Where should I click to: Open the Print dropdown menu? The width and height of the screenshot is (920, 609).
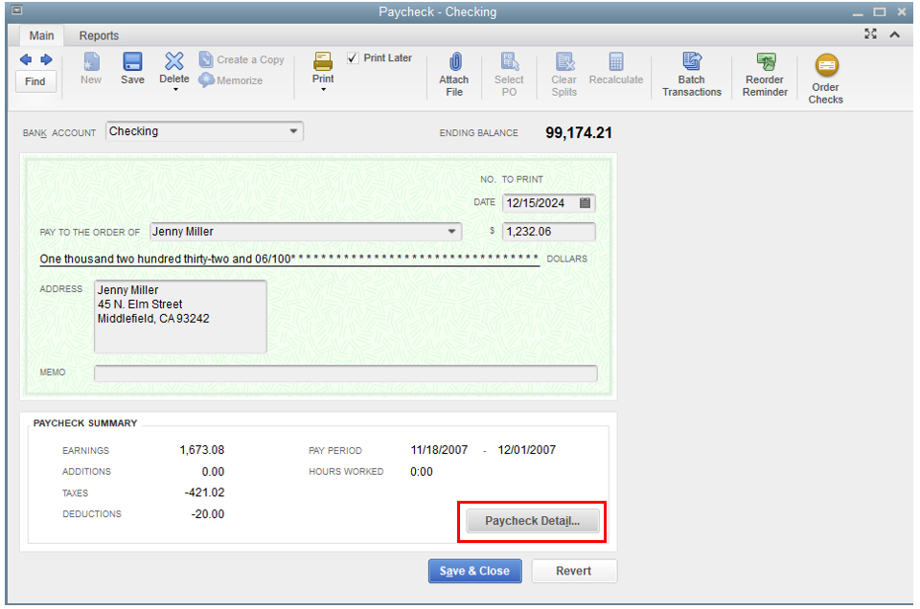click(323, 89)
